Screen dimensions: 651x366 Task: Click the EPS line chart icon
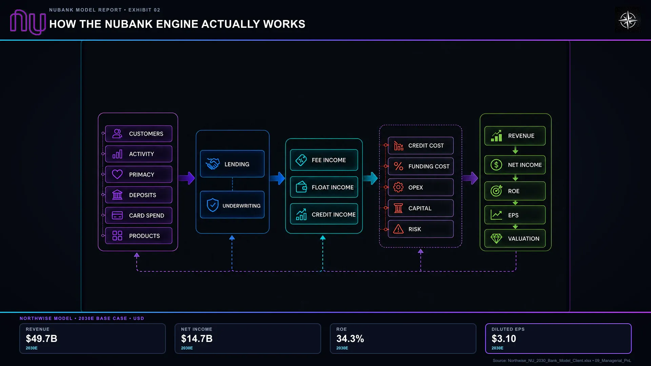point(496,215)
